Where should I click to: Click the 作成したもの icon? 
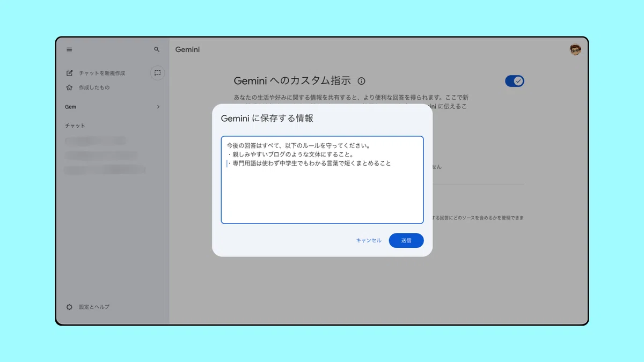[x=69, y=87]
